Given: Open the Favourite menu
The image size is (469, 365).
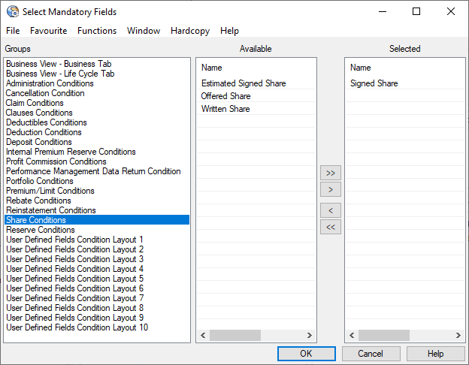Looking at the screenshot, I should [x=48, y=31].
